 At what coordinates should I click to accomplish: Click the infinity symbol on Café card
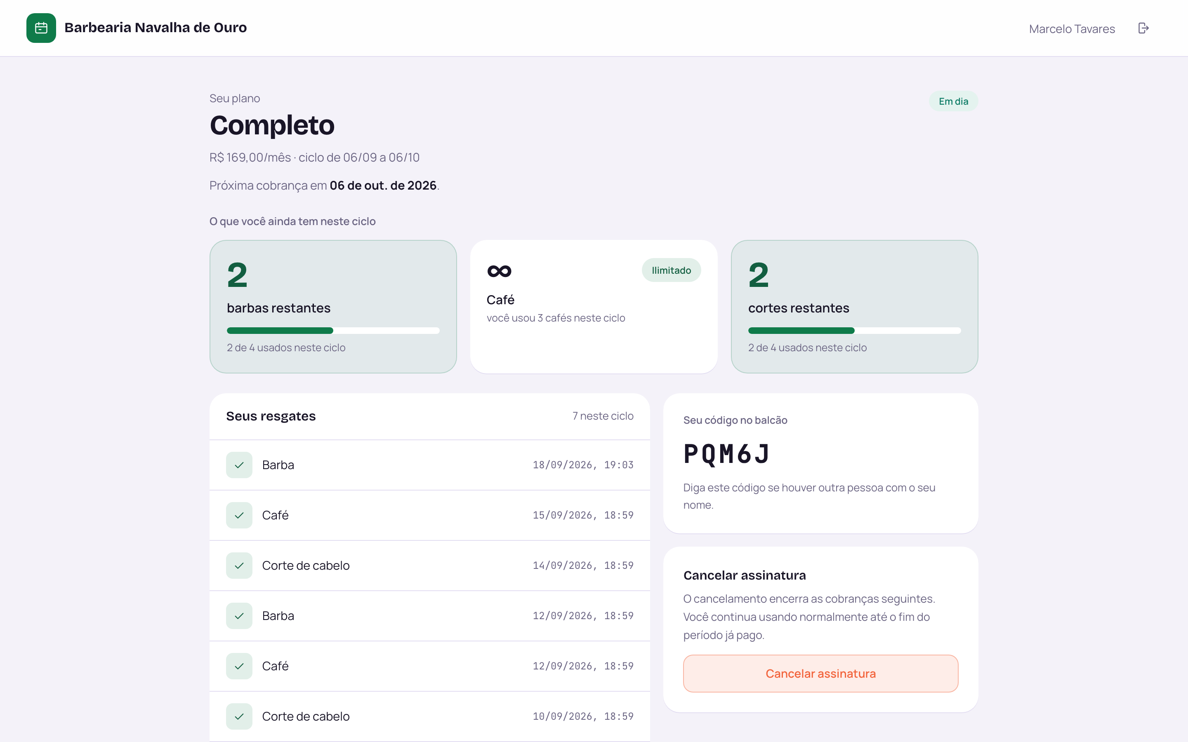tap(499, 271)
